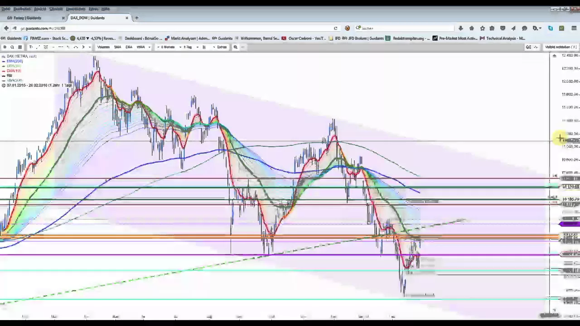The image size is (580, 326).
Task: Open the Lesezeichen menu
Action: (76, 9)
